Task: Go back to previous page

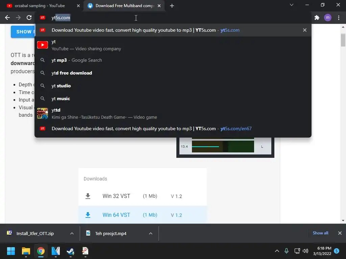Action: pos(7,18)
